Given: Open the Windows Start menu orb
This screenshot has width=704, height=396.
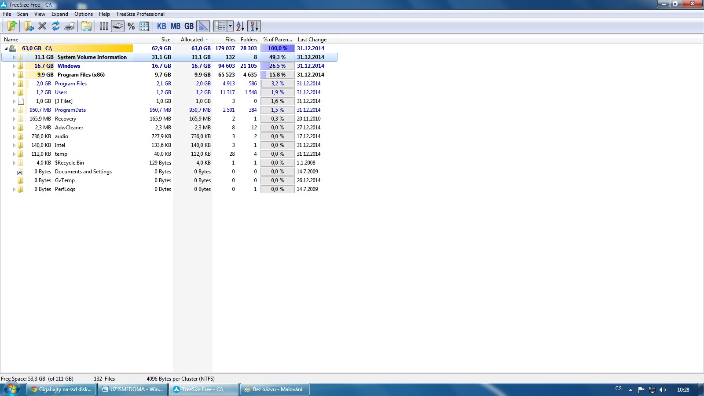Looking at the screenshot, I should pos(12,389).
